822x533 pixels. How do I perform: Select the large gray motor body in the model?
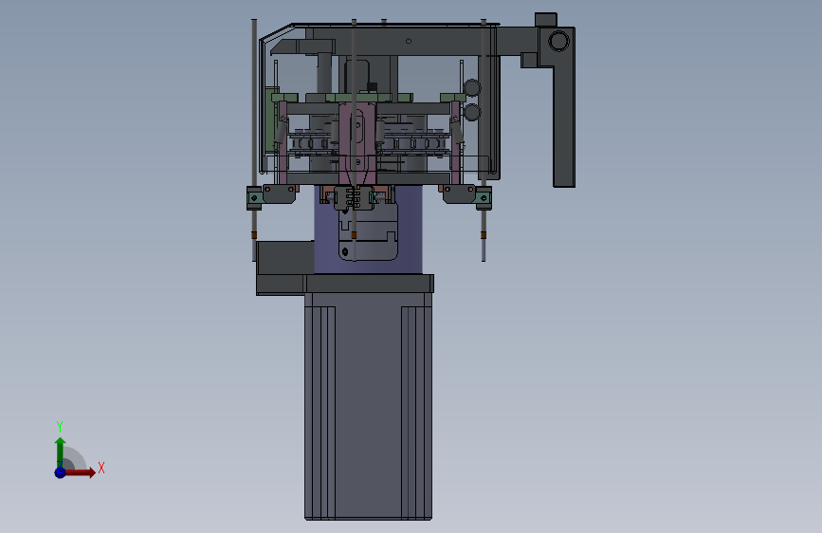[x=368, y=406]
